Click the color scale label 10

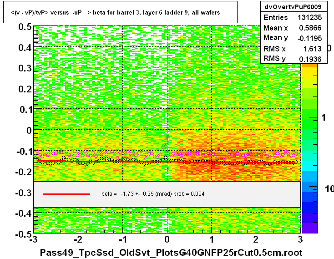[x=329, y=189]
